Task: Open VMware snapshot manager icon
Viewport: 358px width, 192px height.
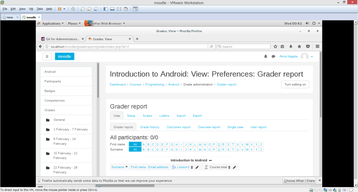Action: point(96,9)
